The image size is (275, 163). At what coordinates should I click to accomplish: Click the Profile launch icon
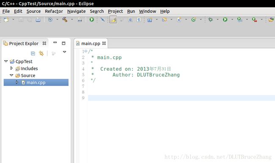point(240,19)
